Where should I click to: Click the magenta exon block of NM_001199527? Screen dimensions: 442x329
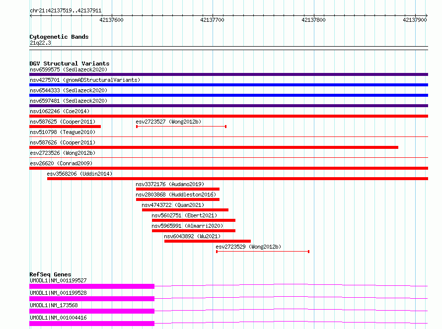point(92,286)
